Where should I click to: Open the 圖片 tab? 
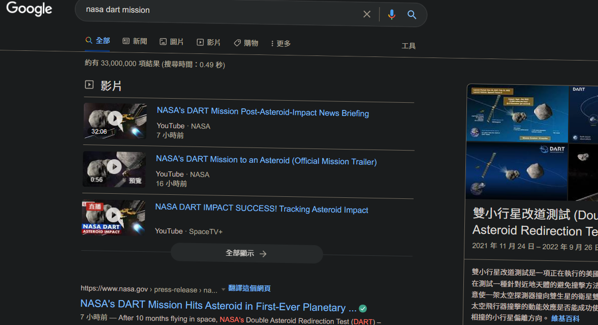point(172,42)
